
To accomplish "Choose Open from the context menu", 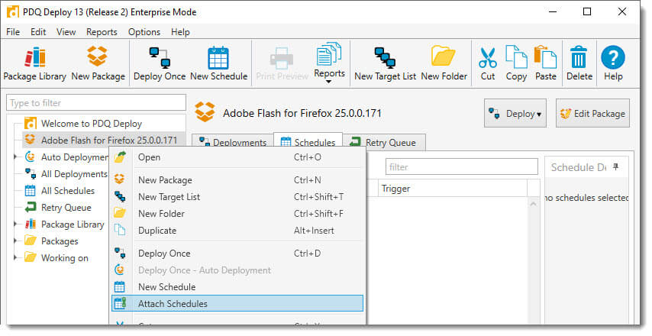I will coord(237,157).
